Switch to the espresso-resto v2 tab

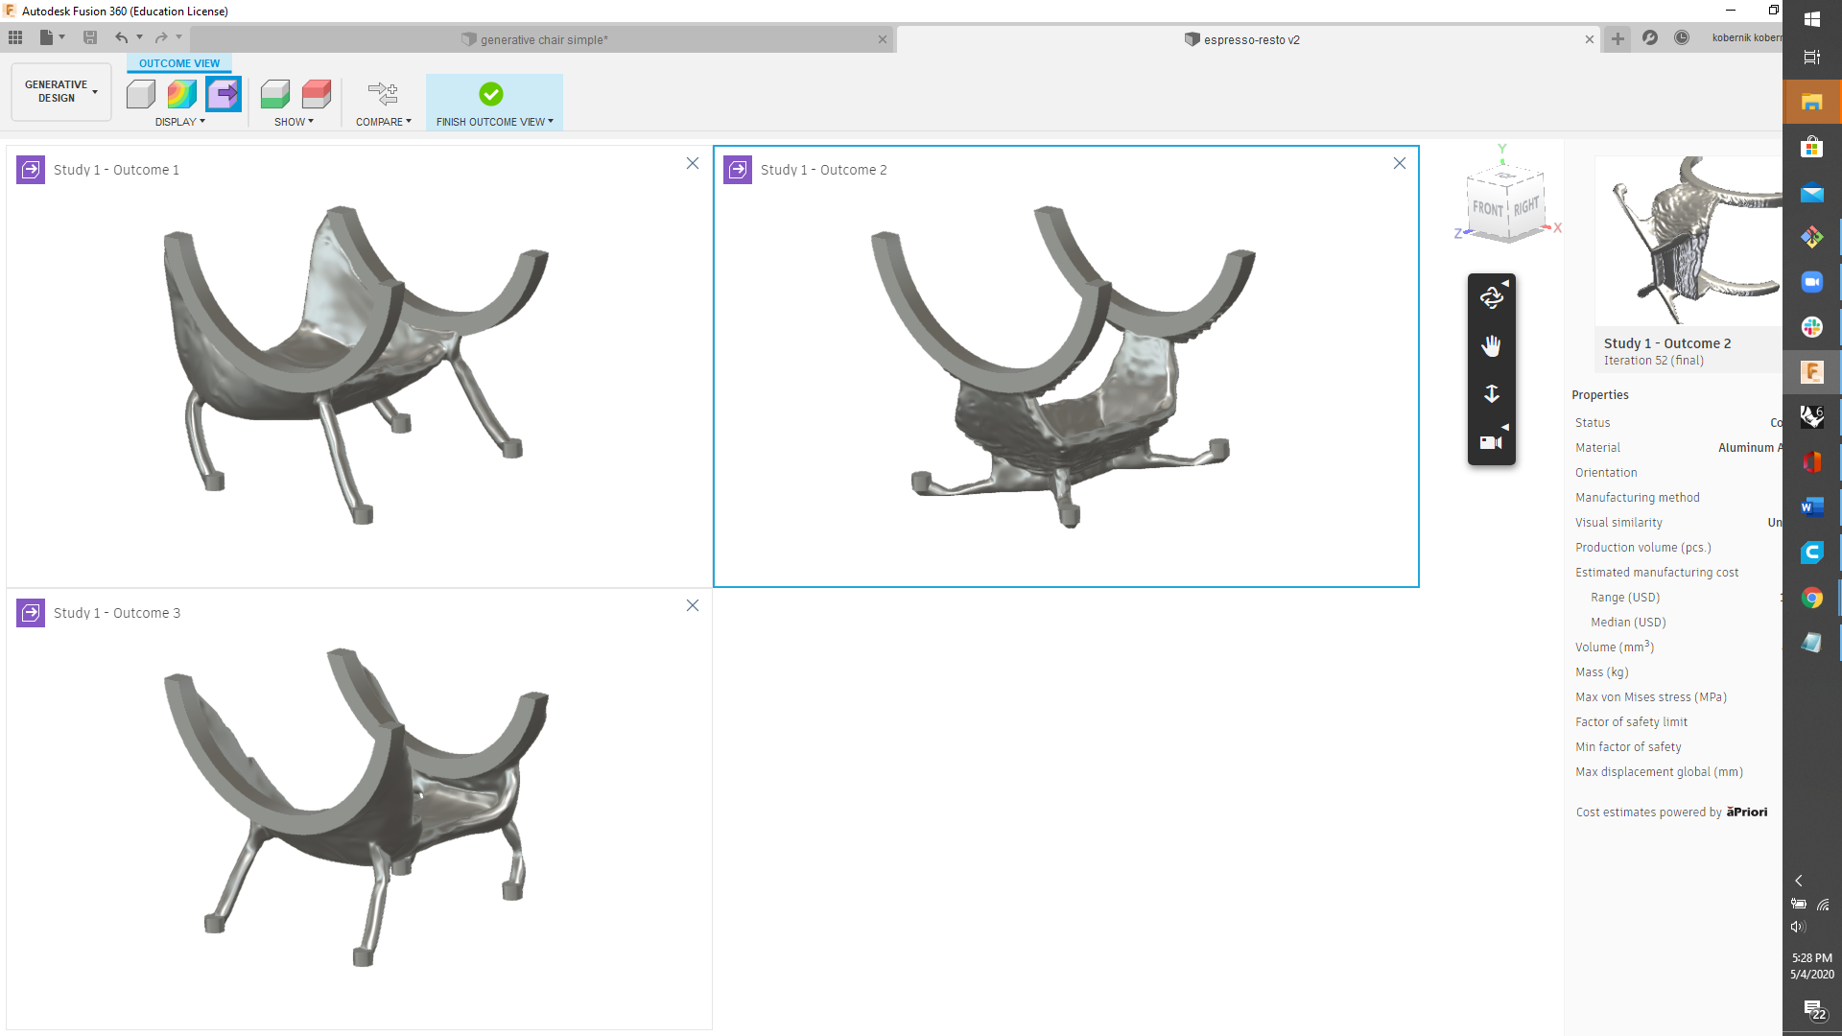1242,39
